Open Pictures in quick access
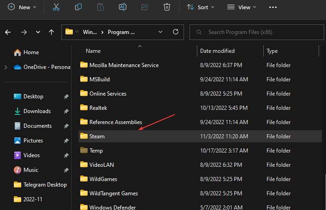Screen dimensions: 326x210 point(28,141)
